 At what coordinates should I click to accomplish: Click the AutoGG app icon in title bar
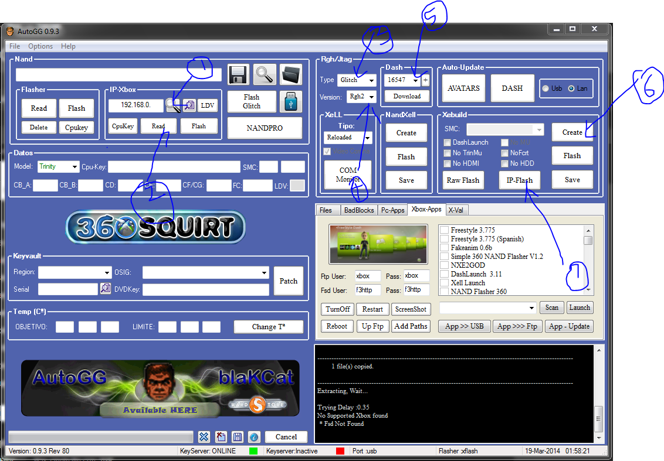(10, 31)
